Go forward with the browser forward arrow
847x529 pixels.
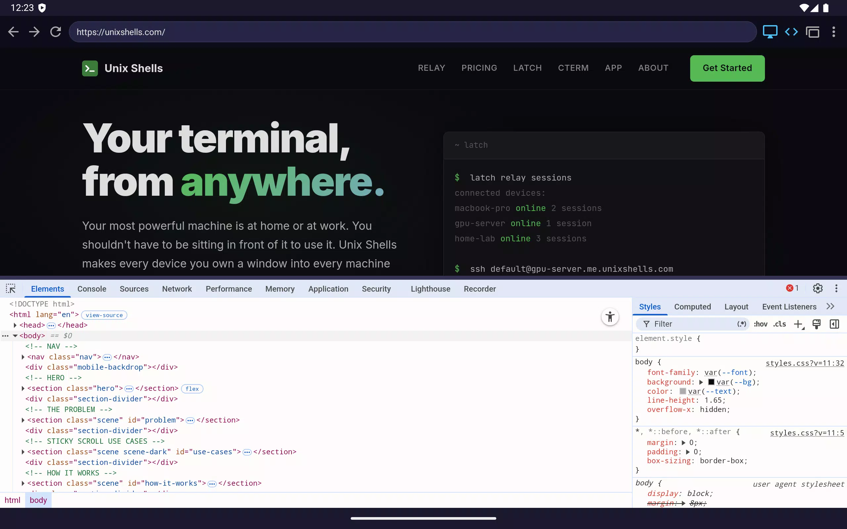[x=34, y=32]
